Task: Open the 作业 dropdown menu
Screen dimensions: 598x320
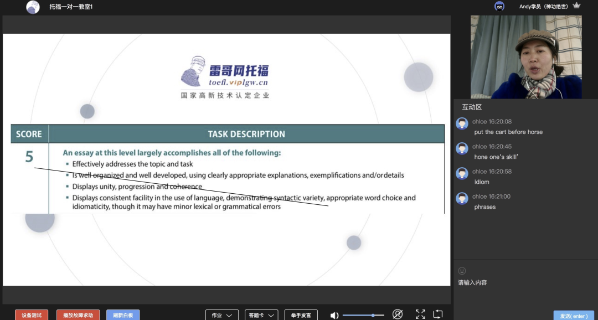Action: click(221, 314)
